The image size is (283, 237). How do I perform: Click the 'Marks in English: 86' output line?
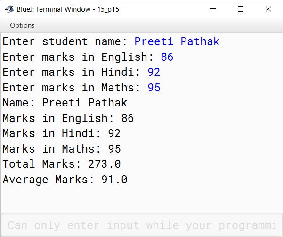pyautogui.click(x=68, y=119)
